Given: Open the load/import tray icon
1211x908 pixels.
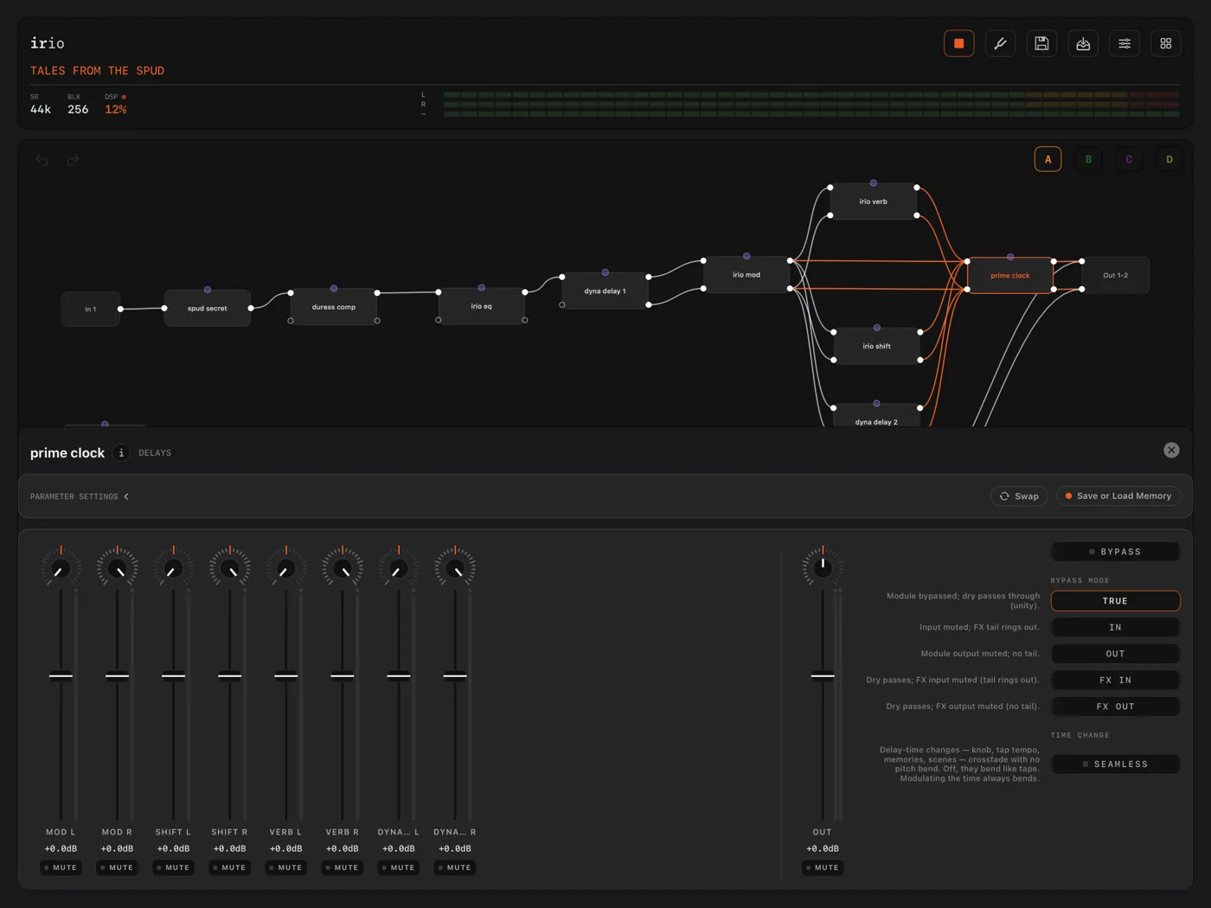Looking at the screenshot, I should click(x=1083, y=43).
